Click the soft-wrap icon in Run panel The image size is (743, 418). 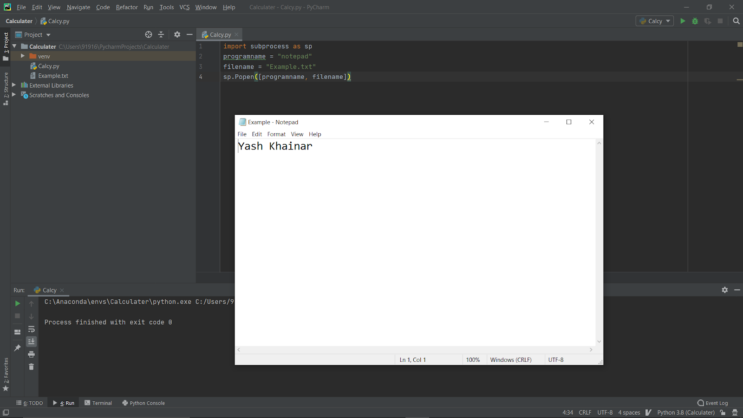31,329
